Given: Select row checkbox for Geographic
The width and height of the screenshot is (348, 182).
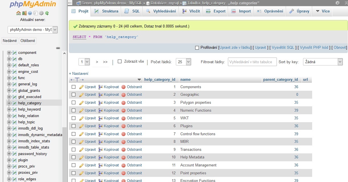Looking at the screenshot, I should click(74, 94).
